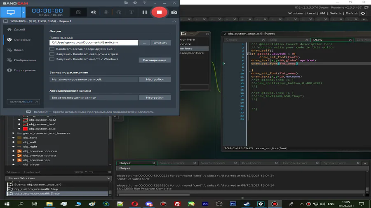The width and height of the screenshot is (371, 208).
Task: Open the taskbar search icon
Action: coord(21,204)
